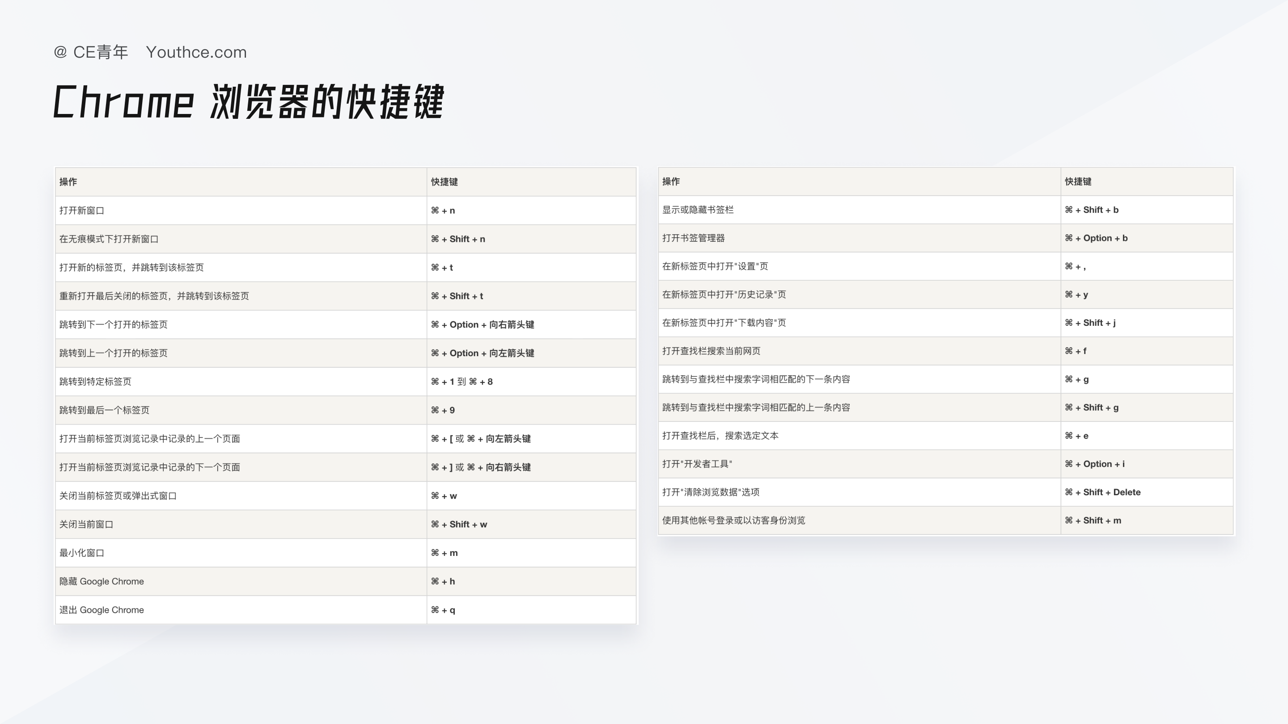Select the 在无痕模式下打开新窗口 row
This screenshot has height=724, width=1288.
coord(109,239)
